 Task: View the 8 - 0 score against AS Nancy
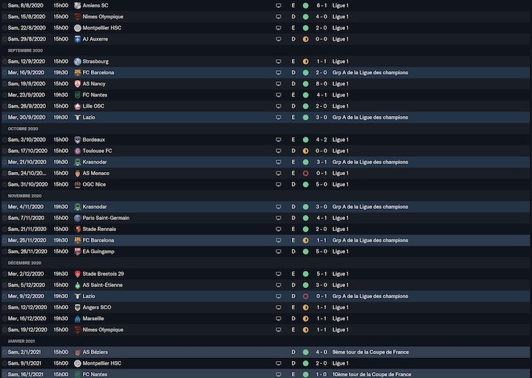(321, 83)
